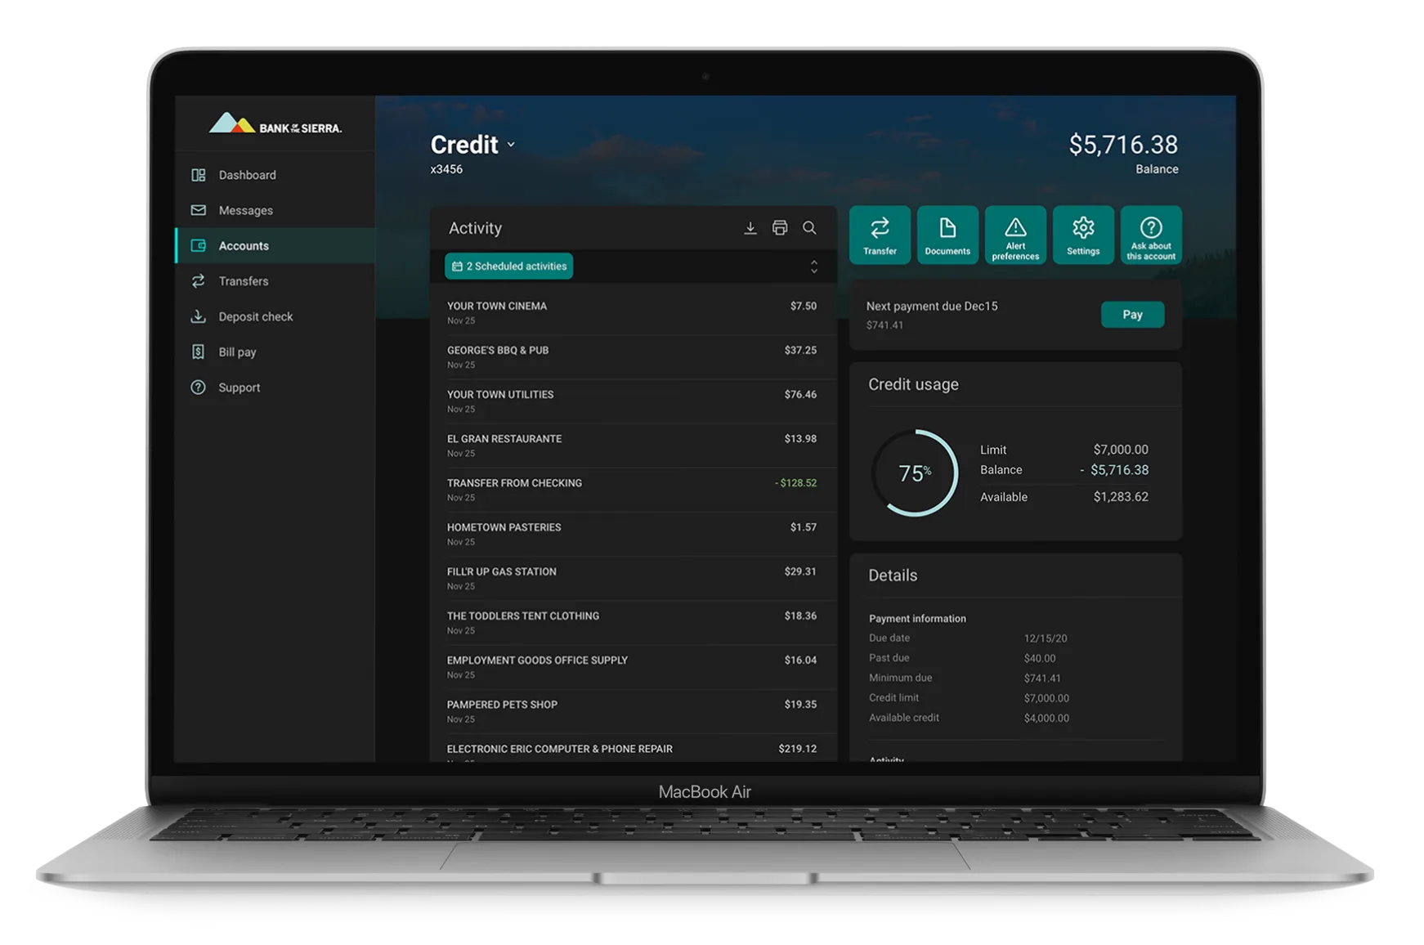This screenshot has width=1424, height=945.
Task: Open account Settings gear tile
Action: [x=1083, y=235]
